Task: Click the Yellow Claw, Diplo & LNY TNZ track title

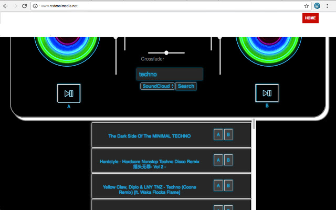Action: [149, 190]
